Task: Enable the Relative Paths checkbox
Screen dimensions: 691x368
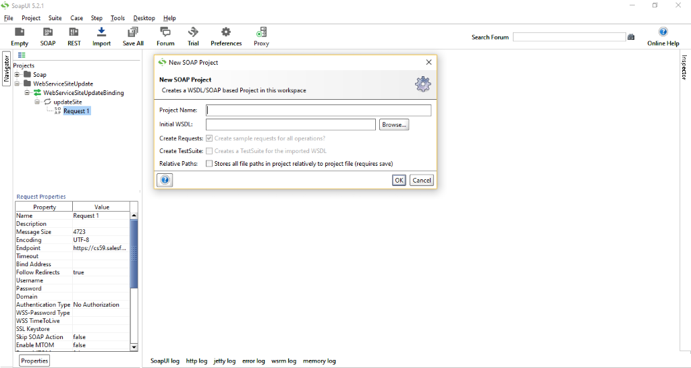Action: 209,164
